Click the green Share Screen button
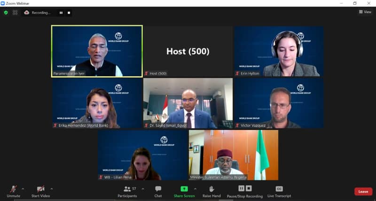 [184, 192]
